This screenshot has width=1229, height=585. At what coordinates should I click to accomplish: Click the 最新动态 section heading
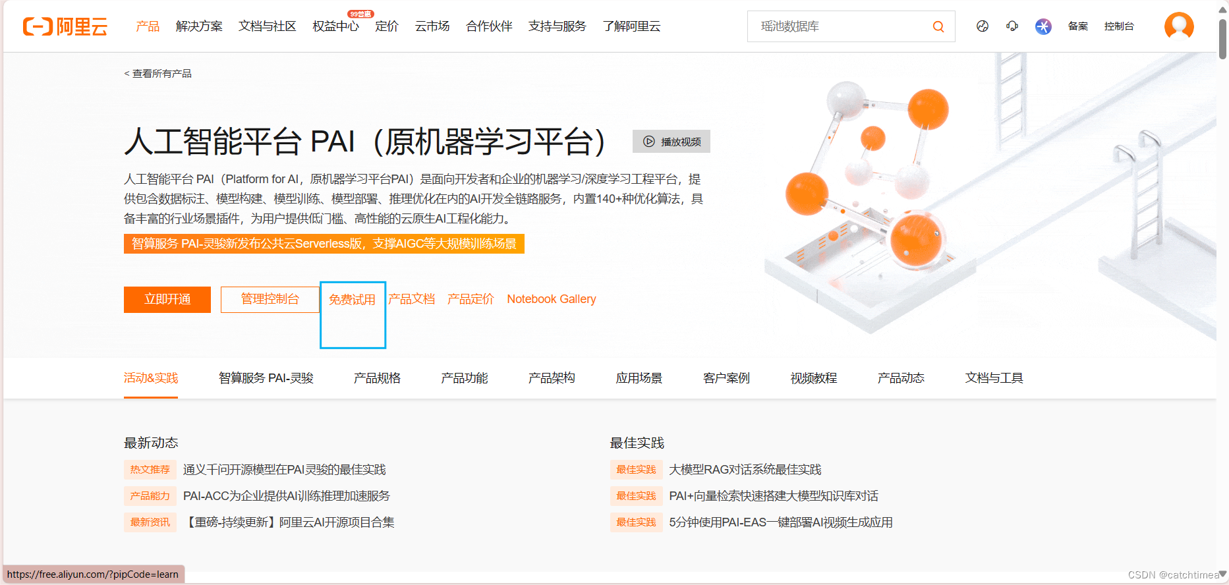pyautogui.click(x=151, y=443)
